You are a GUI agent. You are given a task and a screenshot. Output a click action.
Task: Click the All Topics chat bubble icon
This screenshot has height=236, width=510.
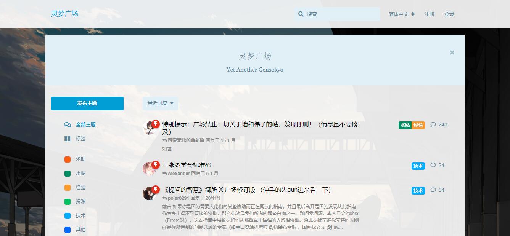tap(68, 124)
